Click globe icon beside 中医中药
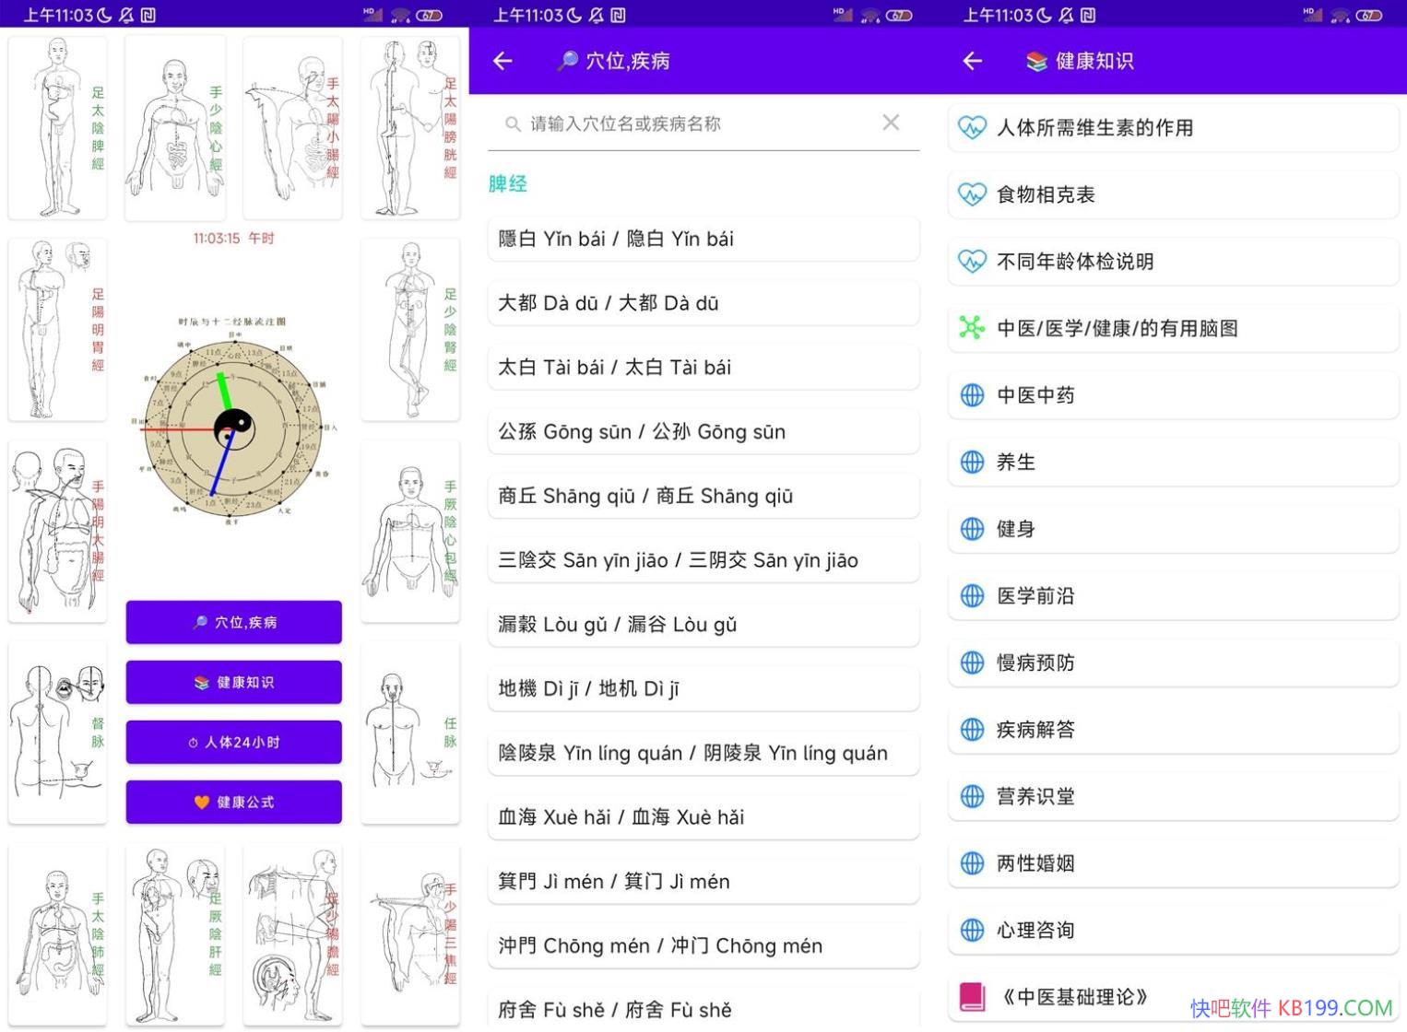The height and width of the screenshot is (1032, 1407). (972, 395)
